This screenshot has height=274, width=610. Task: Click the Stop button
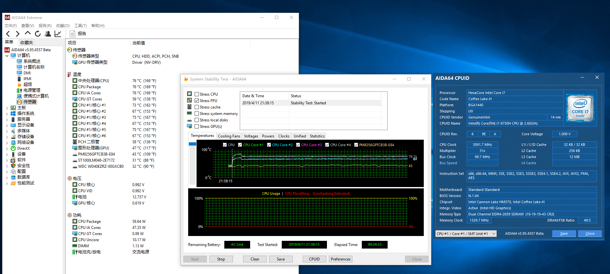pos(221,259)
